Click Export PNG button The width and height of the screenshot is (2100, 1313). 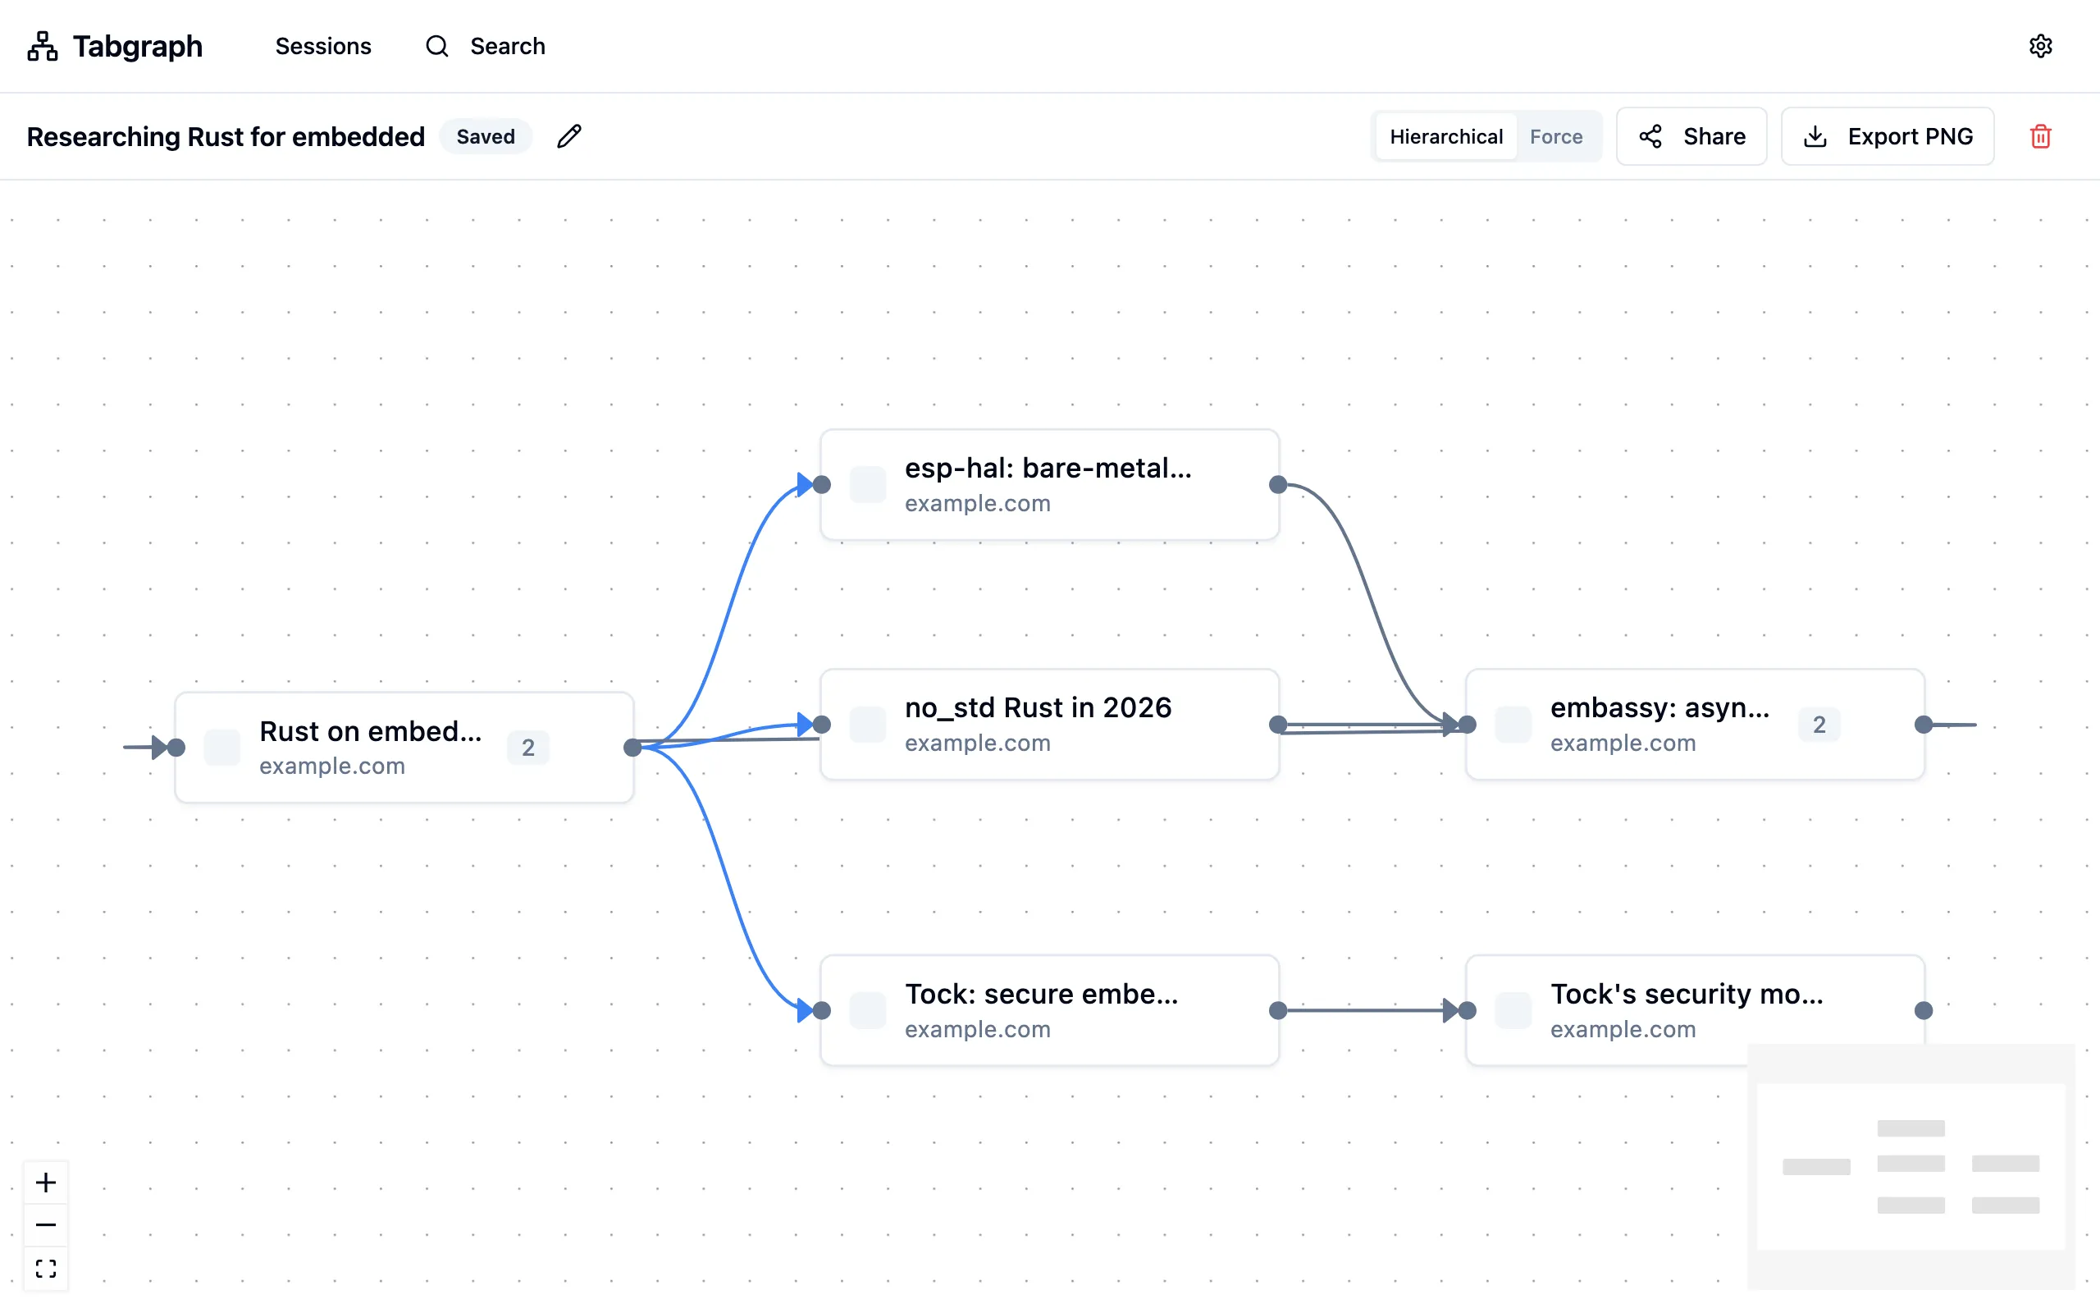1888,136
